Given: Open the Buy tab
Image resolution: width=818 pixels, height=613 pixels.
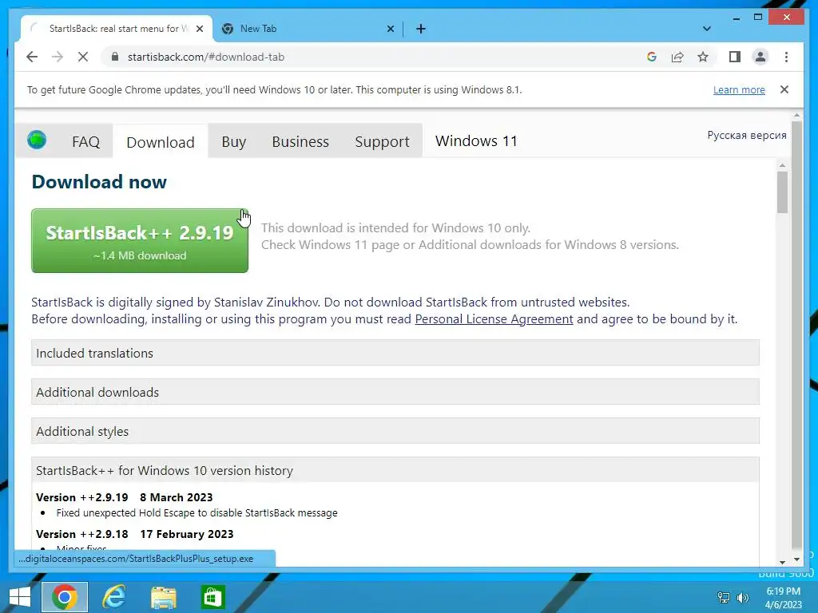Looking at the screenshot, I should click(234, 141).
